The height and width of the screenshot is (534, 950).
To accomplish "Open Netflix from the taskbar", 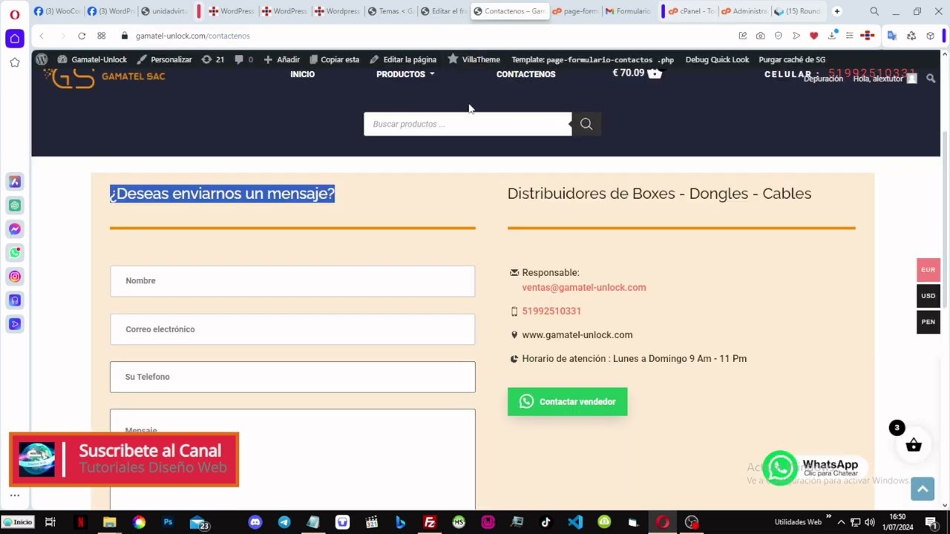I will coord(81,522).
